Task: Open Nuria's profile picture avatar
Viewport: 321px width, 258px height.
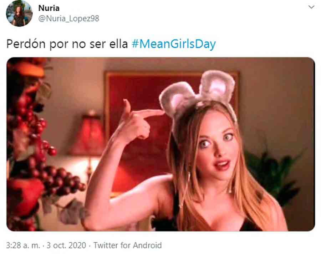Action: pos(19,13)
